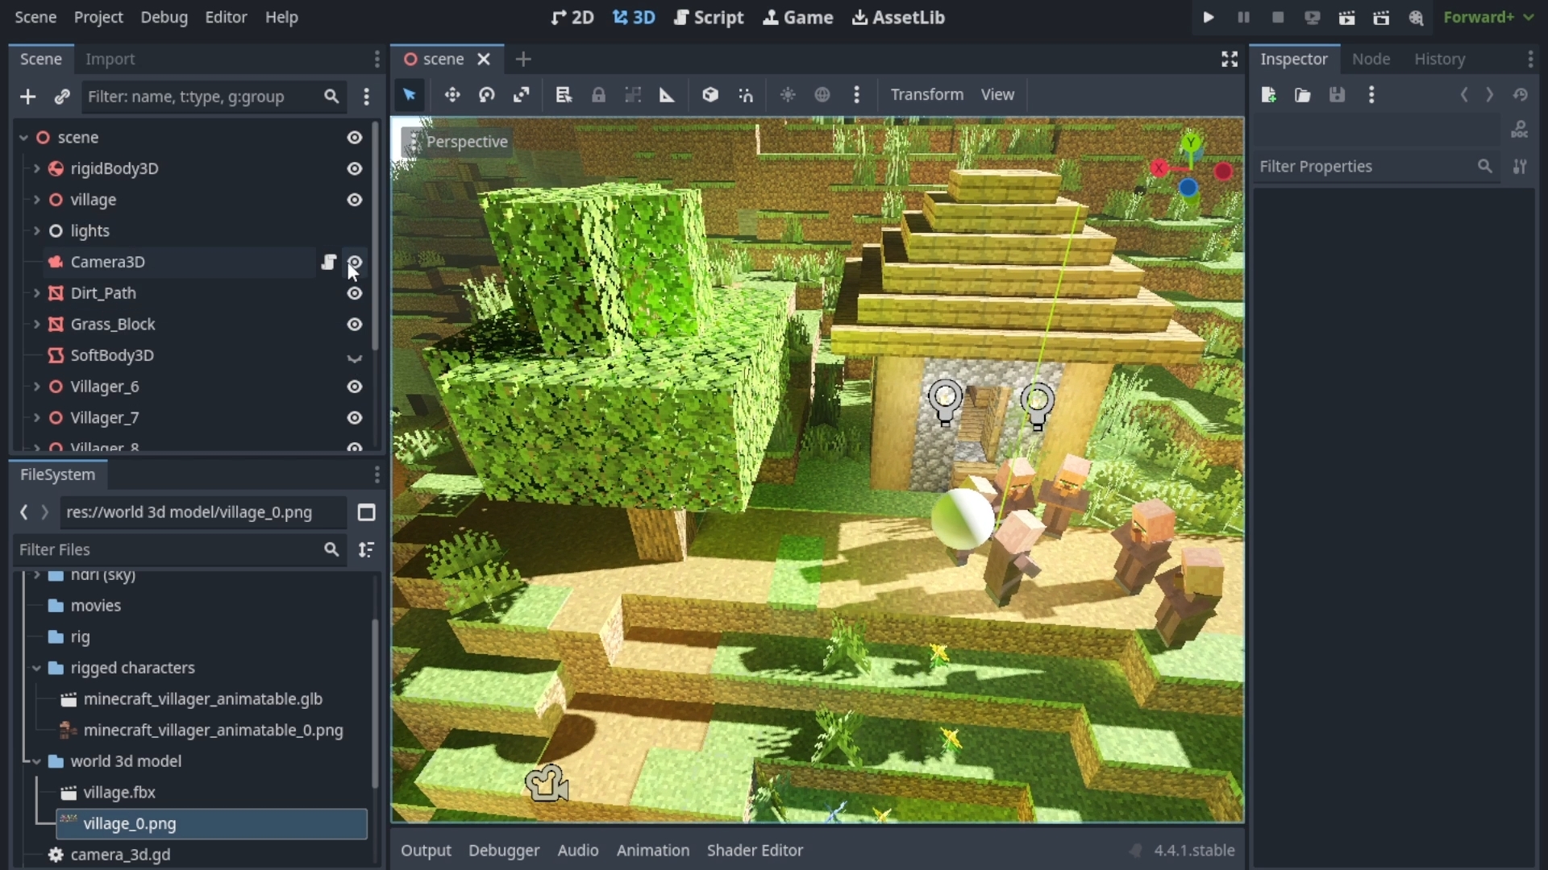Hide the Villager_7 node
The image size is (1548, 870).
355,418
